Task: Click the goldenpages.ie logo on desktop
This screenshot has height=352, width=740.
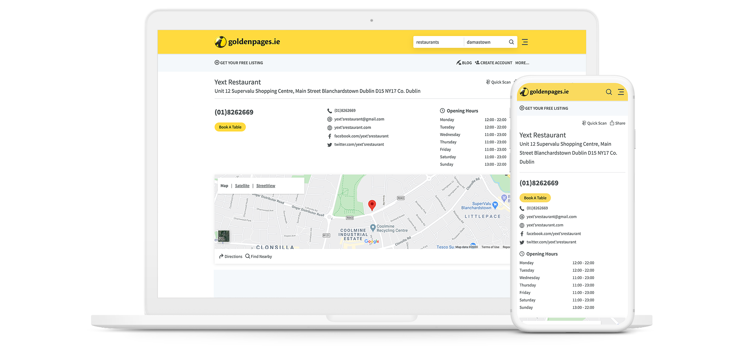Action: click(x=247, y=42)
